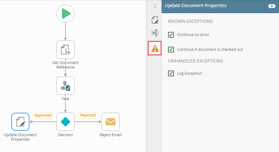The height and width of the screenshot is (152, 279).
Task: Click the Task label under the node
Action: [65, 99]
